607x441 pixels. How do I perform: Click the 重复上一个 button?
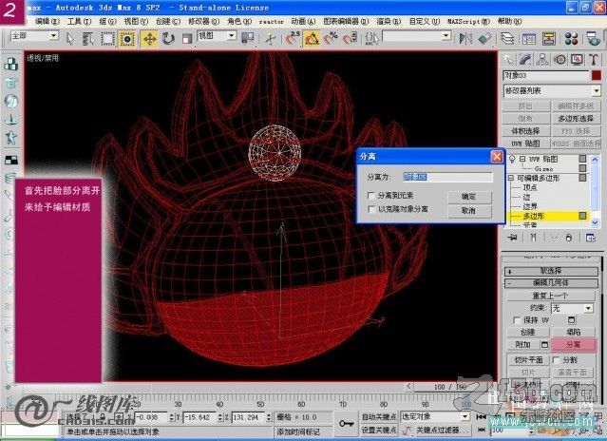coord(551,296)
